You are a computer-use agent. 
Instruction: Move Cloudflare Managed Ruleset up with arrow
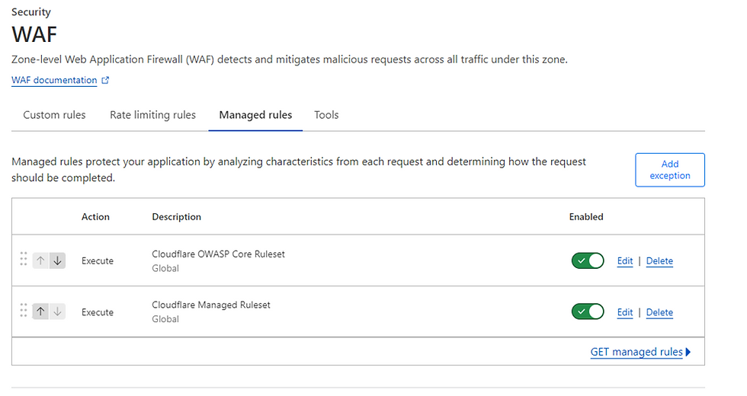pos(40,311)
